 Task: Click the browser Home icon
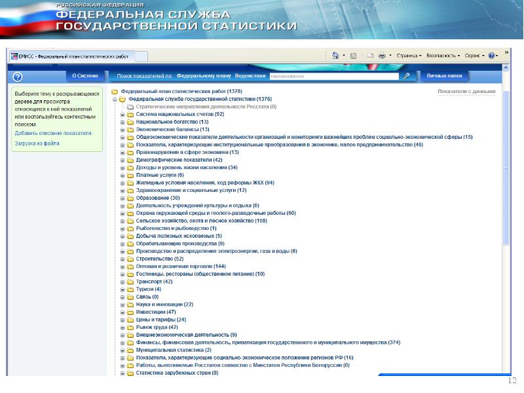335,56
